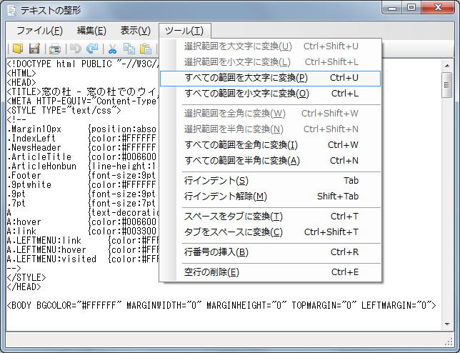Close the テキストの整形 window
The image size is (460, 353).
(438, 8)
